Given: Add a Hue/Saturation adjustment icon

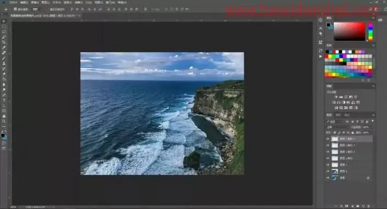Looking at the screenshot, I should pyautogui.click(x=334, y=103).
